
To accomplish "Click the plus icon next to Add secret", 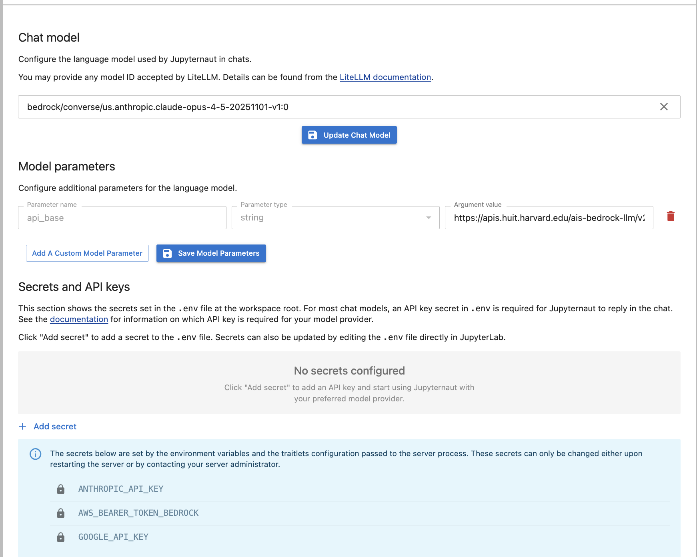I will click(23, 426).
